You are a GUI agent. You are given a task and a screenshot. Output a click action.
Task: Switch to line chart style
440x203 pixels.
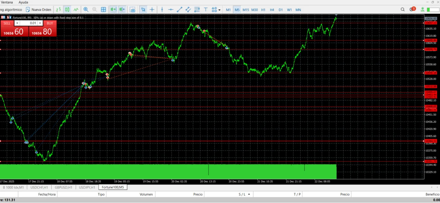[76, 10]
